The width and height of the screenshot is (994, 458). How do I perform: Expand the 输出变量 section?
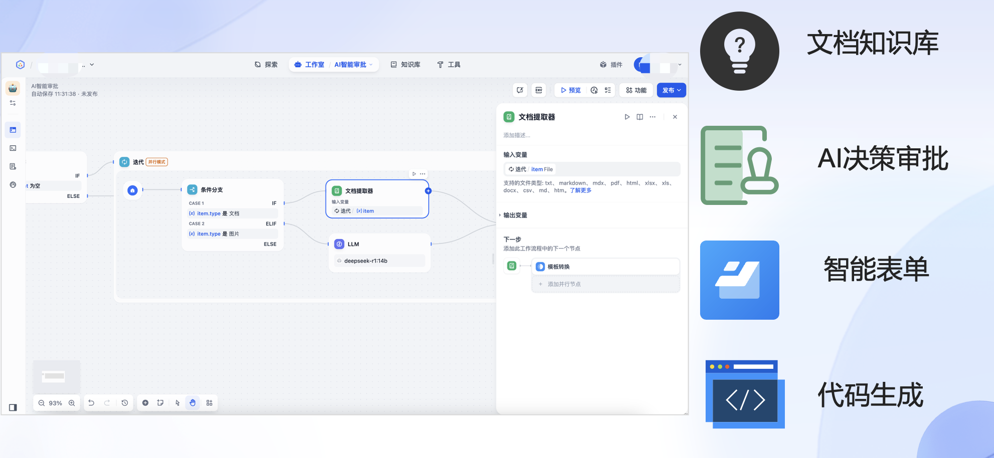point(515,215)
